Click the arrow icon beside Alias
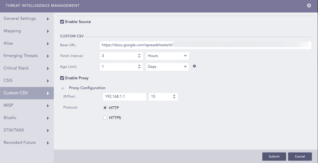318x163 pixels. (48, 44)
